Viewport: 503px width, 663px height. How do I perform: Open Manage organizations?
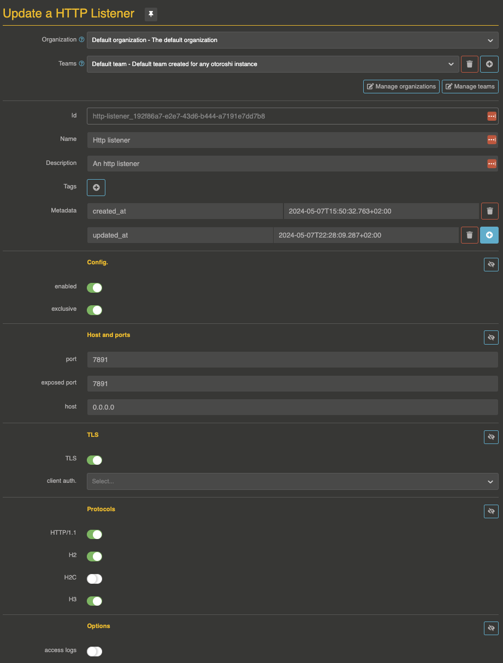click(401, 86)
